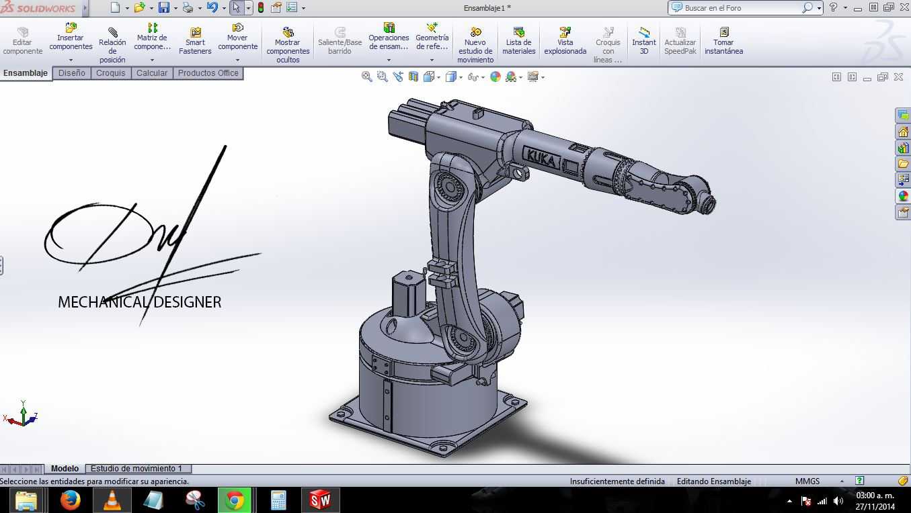Click Insertar componentes
The width and height of the screenshot is (911, 513).
(71, 38)
